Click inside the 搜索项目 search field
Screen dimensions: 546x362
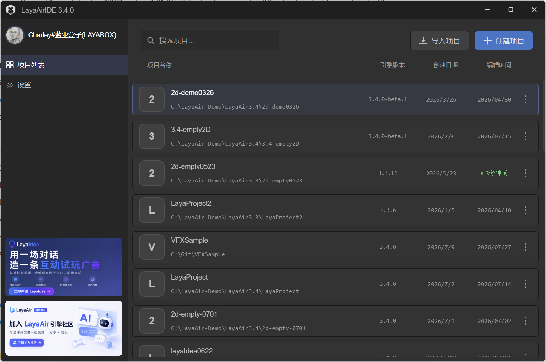point(210,40)
